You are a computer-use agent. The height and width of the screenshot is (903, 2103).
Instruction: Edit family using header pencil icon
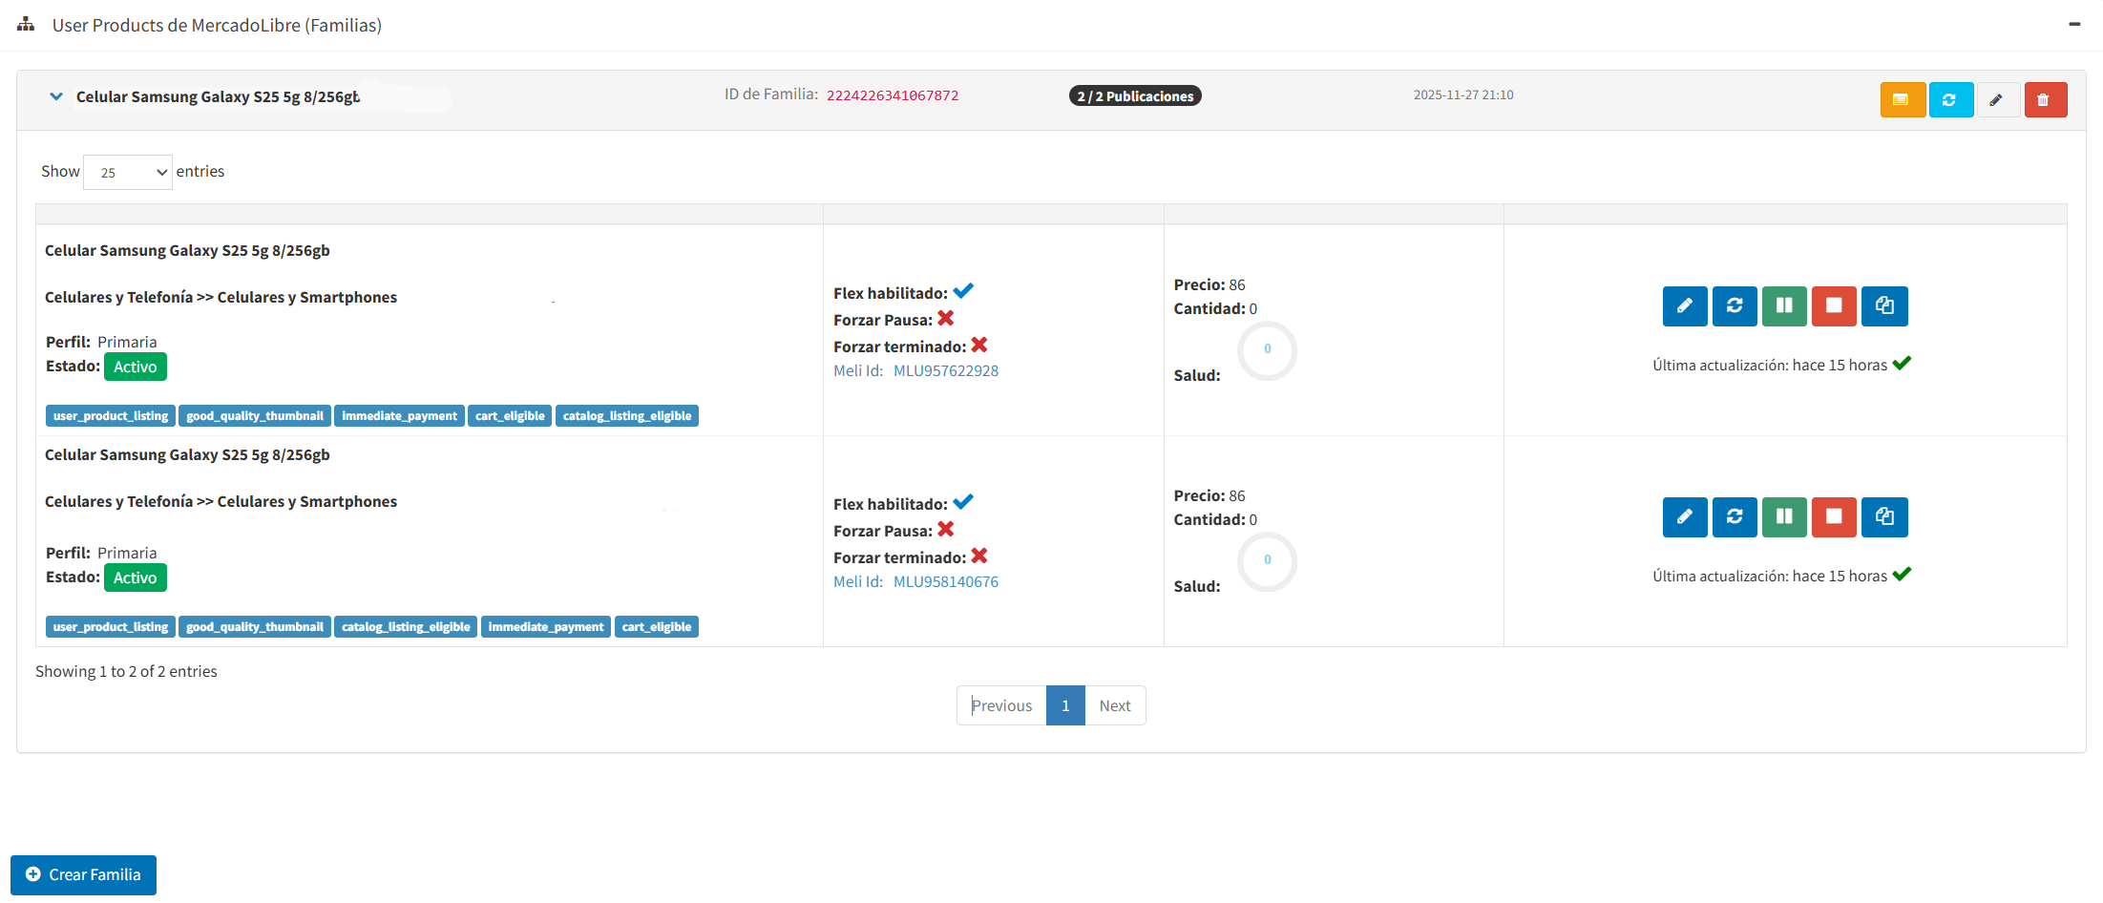coord(1997,100)
